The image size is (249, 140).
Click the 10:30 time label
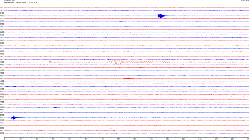pos(2,65)
